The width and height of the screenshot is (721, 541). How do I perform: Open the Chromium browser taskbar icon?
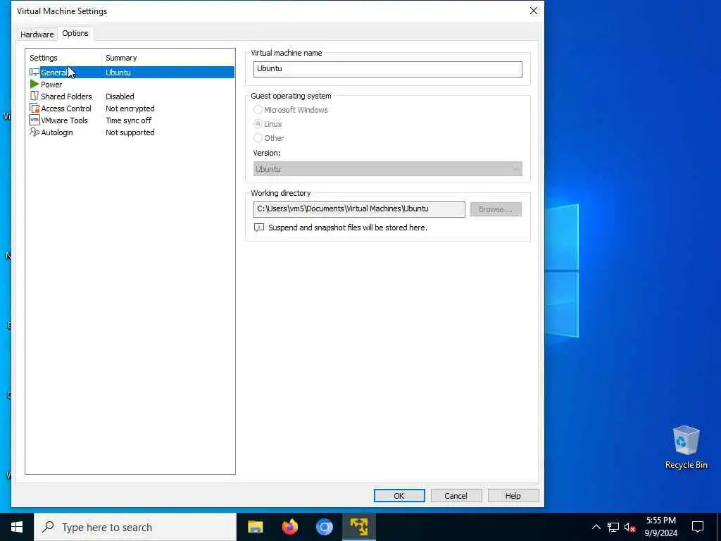tap(324, 527)
